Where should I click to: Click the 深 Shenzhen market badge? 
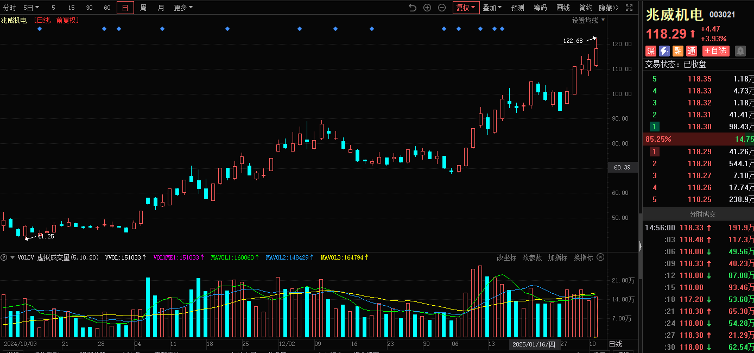pos(651,51)
